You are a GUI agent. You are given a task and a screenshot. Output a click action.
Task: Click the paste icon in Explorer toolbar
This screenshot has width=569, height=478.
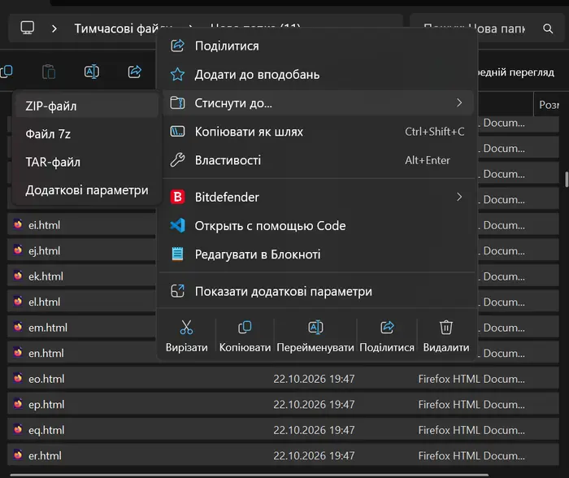pyautogui.click(x=49, y=72)
